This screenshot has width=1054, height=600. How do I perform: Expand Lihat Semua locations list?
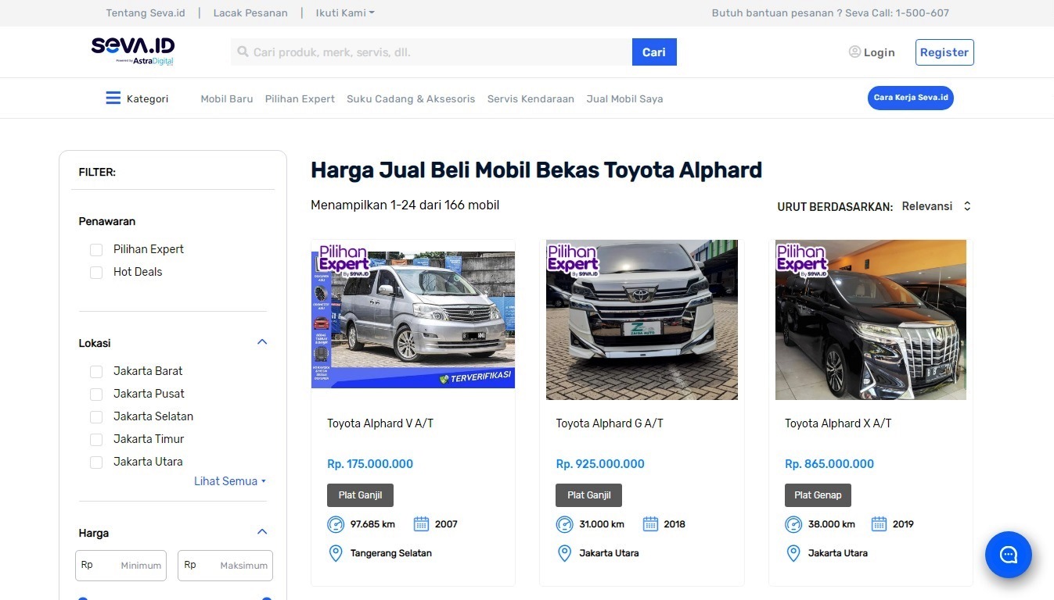[x=230, y=481]
